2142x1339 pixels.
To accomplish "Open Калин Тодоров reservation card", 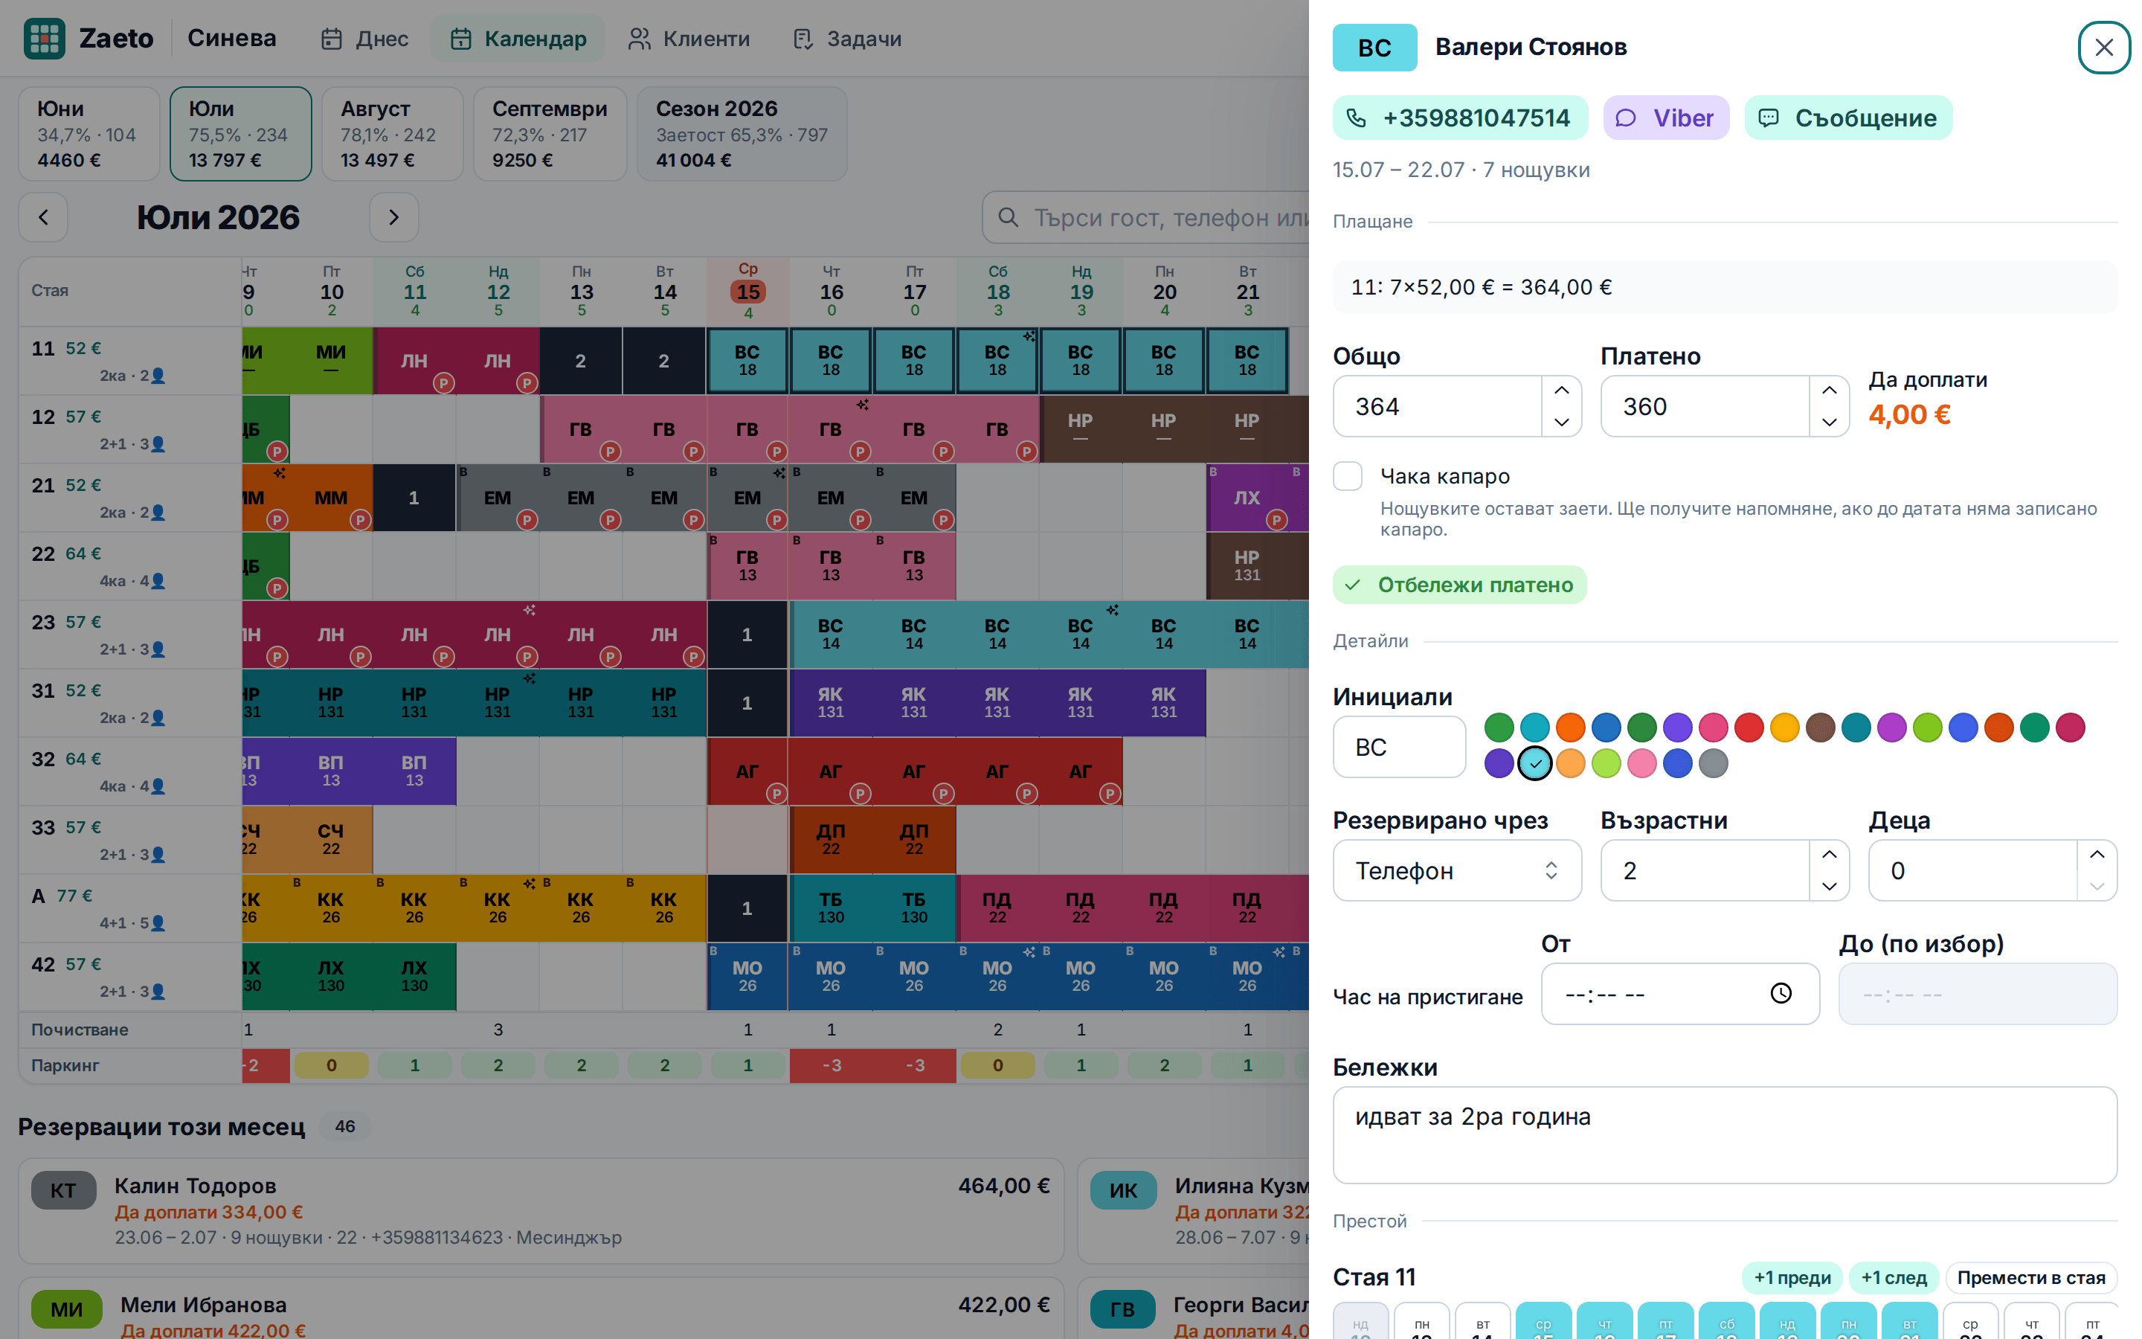I will (x=541, y=1210).
